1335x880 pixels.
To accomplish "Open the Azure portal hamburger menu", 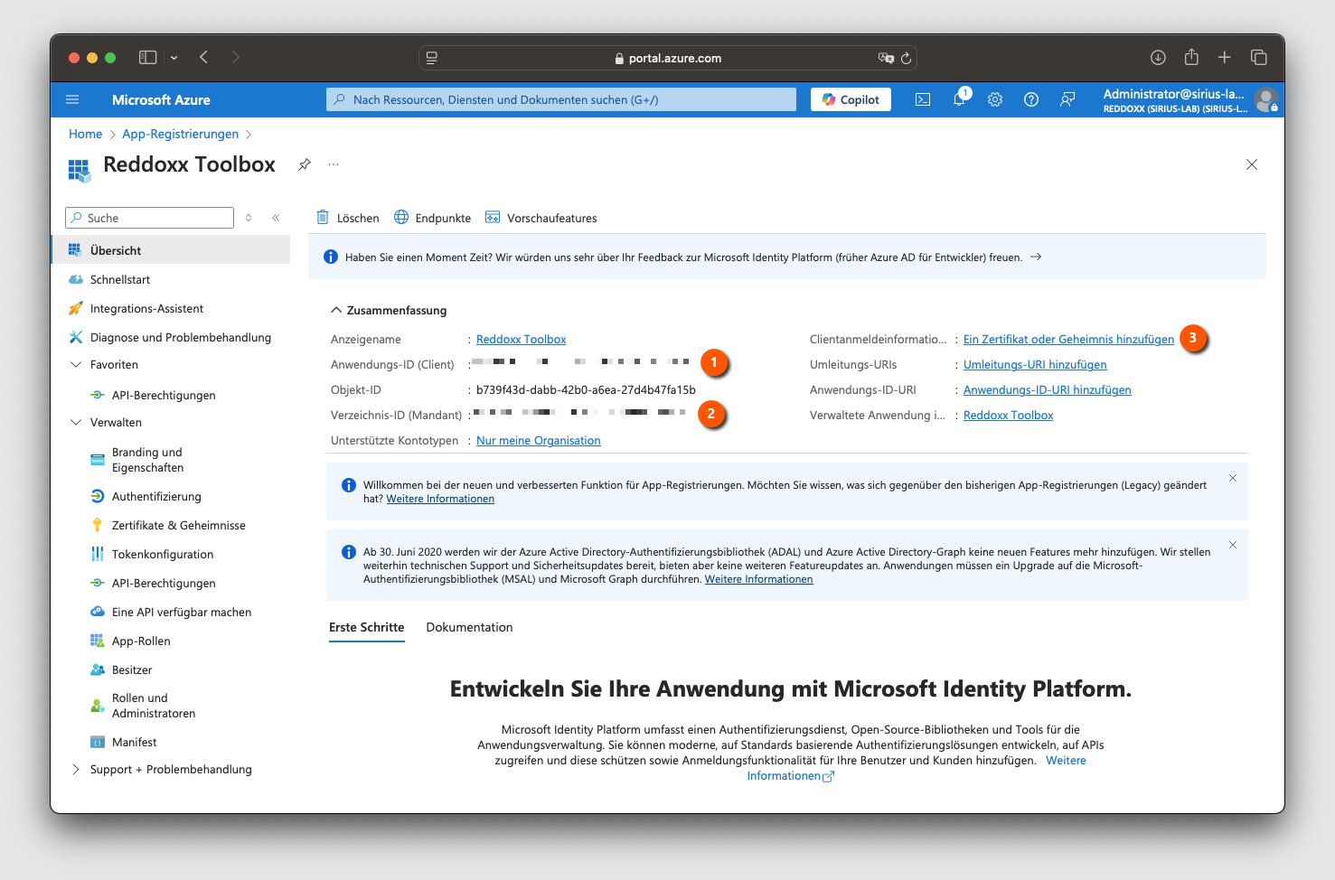I will tap(72, 99).
